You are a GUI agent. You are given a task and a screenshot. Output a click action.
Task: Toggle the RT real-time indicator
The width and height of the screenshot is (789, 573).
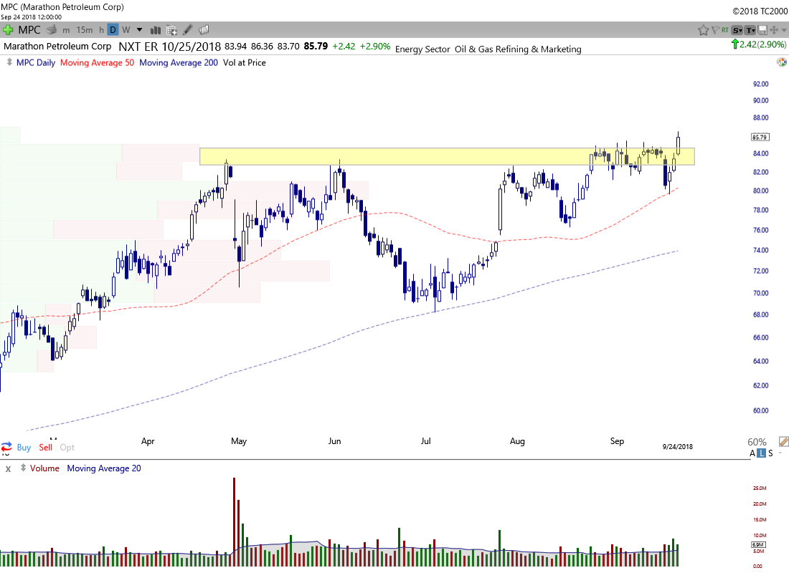(725, 30)
